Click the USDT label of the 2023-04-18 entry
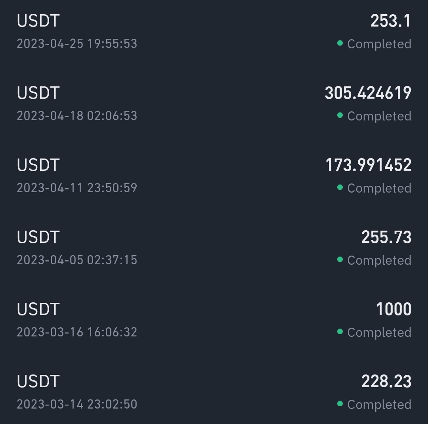 pyautogui.click(x=38, y=93)
